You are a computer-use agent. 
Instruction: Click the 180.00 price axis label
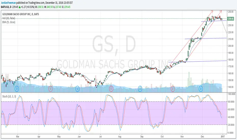231,60
